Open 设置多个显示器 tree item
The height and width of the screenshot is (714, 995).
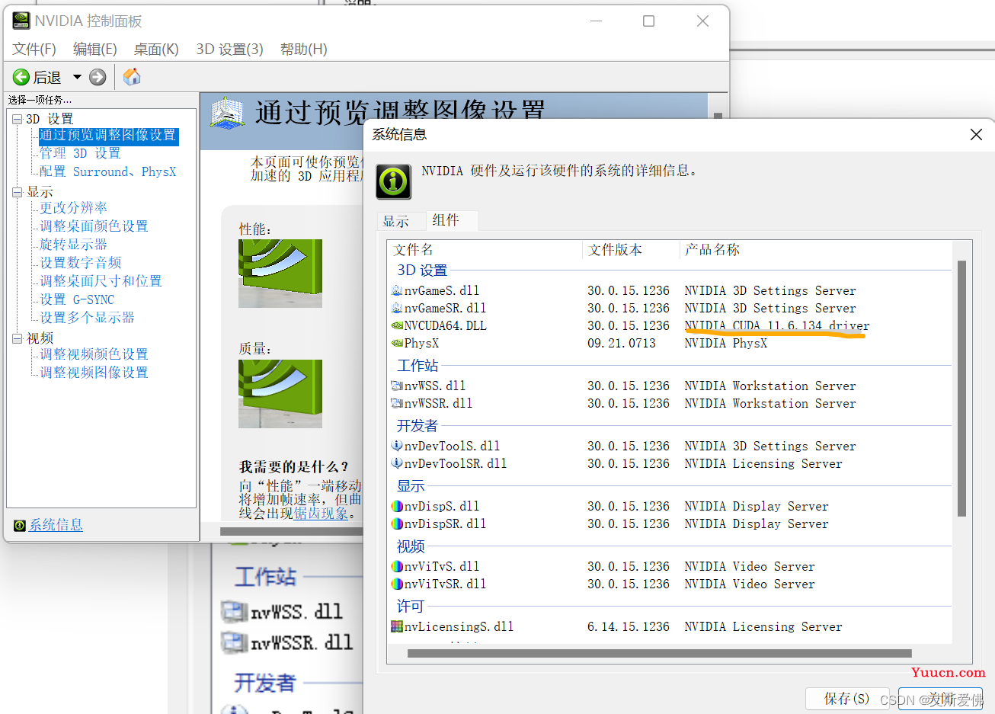click(x=87, y=318)
